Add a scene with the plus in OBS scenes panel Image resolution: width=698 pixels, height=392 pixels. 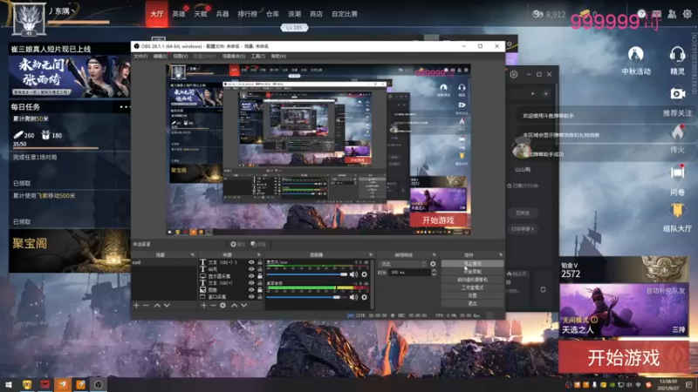[136, 306]
